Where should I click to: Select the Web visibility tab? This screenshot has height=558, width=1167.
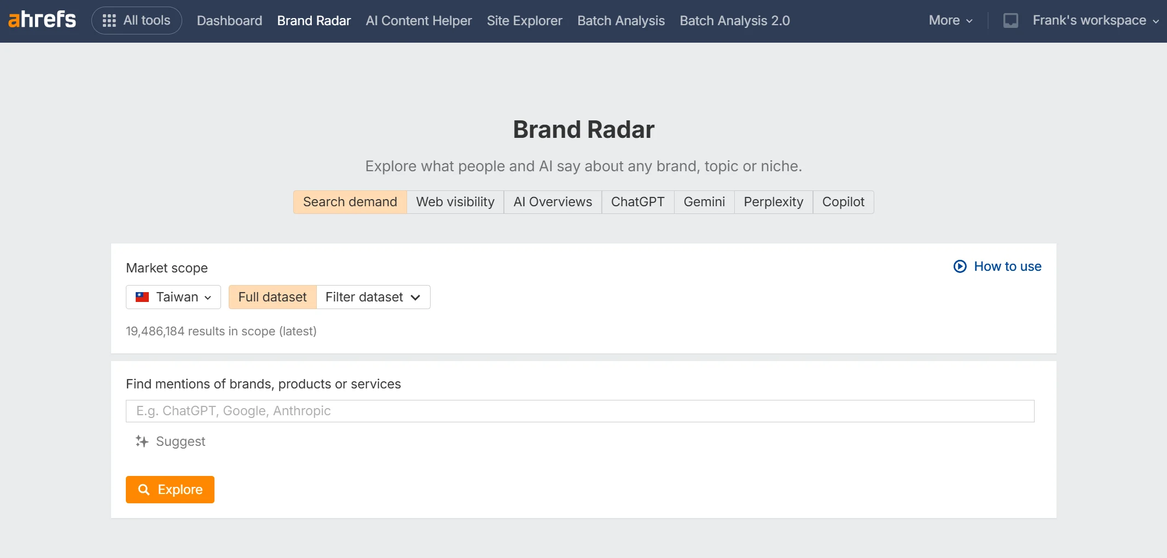click(x=455, y=202)
